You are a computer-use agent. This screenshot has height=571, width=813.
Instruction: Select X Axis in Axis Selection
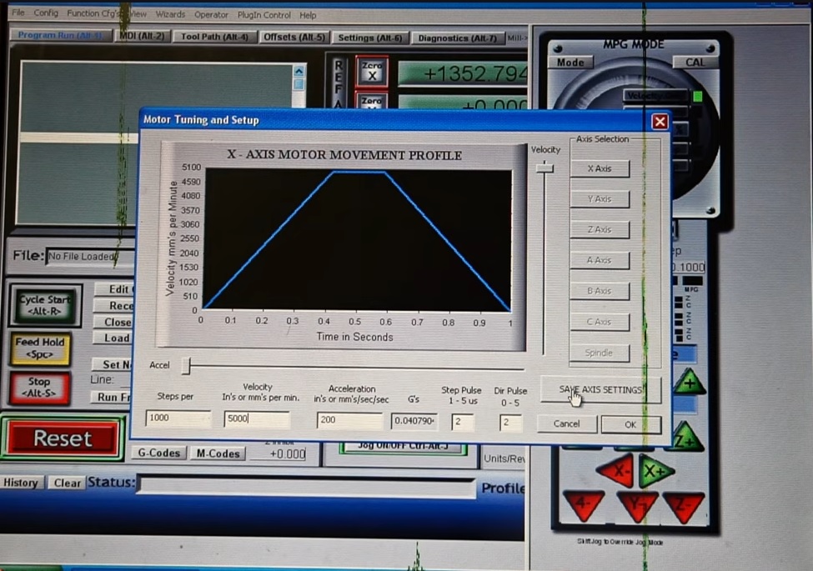pos(599,168)
